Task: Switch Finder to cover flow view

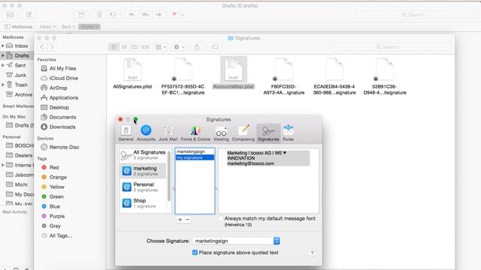Action: [x=145, y=46]
